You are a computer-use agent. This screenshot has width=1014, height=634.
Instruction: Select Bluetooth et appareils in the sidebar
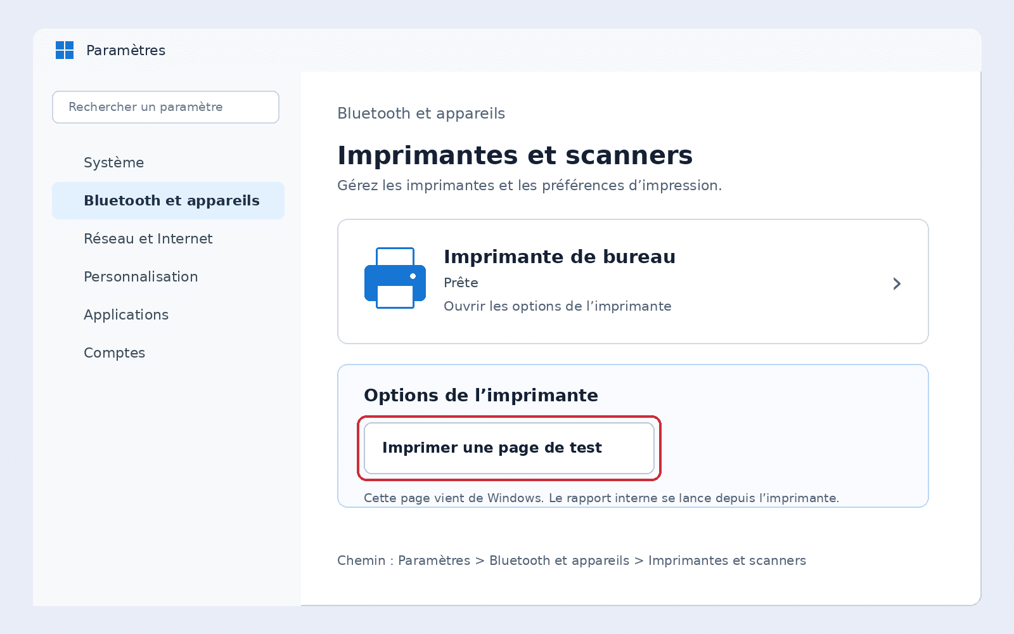[x=168, y=200]
